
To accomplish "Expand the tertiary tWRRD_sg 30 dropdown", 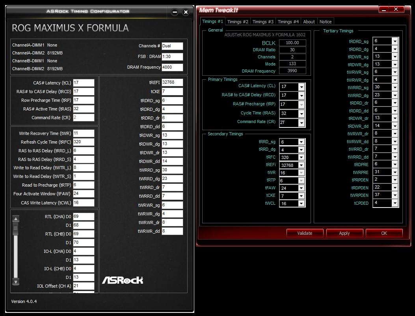I will [395, 87].
